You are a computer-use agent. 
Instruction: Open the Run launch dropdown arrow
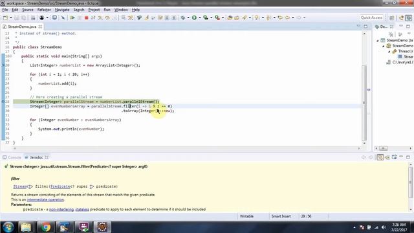pos(200,17)
